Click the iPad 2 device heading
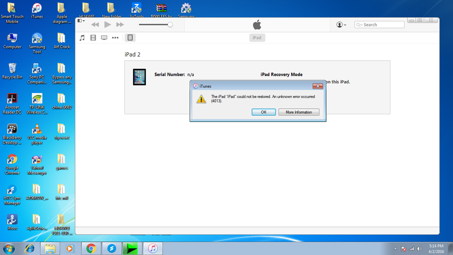Viewport: 453px width, 255px height. (x=132, y=54)
